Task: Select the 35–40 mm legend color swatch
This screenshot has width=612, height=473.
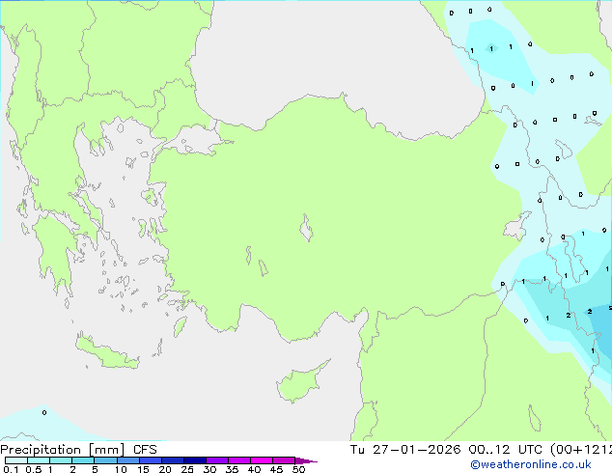Action: pos(239,460)
